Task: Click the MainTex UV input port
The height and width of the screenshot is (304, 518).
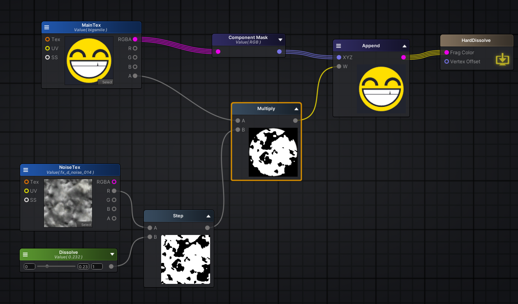Action: click(47, 48)
